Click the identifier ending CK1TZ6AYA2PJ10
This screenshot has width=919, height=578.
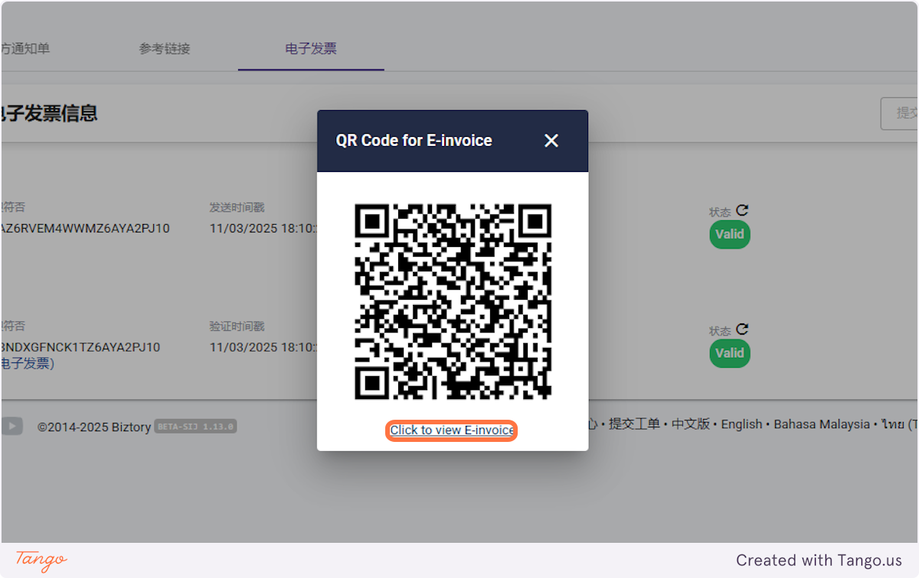tap(81, 347)
